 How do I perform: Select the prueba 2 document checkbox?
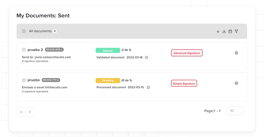pyautogui.click(x=24, y=50)
